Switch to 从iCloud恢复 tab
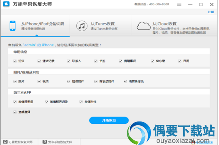Viewport: 219px width, 145px height. [x=175, y=26]
